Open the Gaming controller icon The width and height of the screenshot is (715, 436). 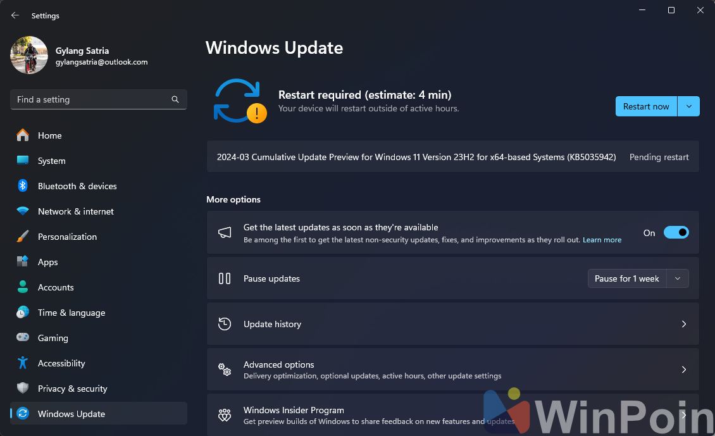[23, 338]
